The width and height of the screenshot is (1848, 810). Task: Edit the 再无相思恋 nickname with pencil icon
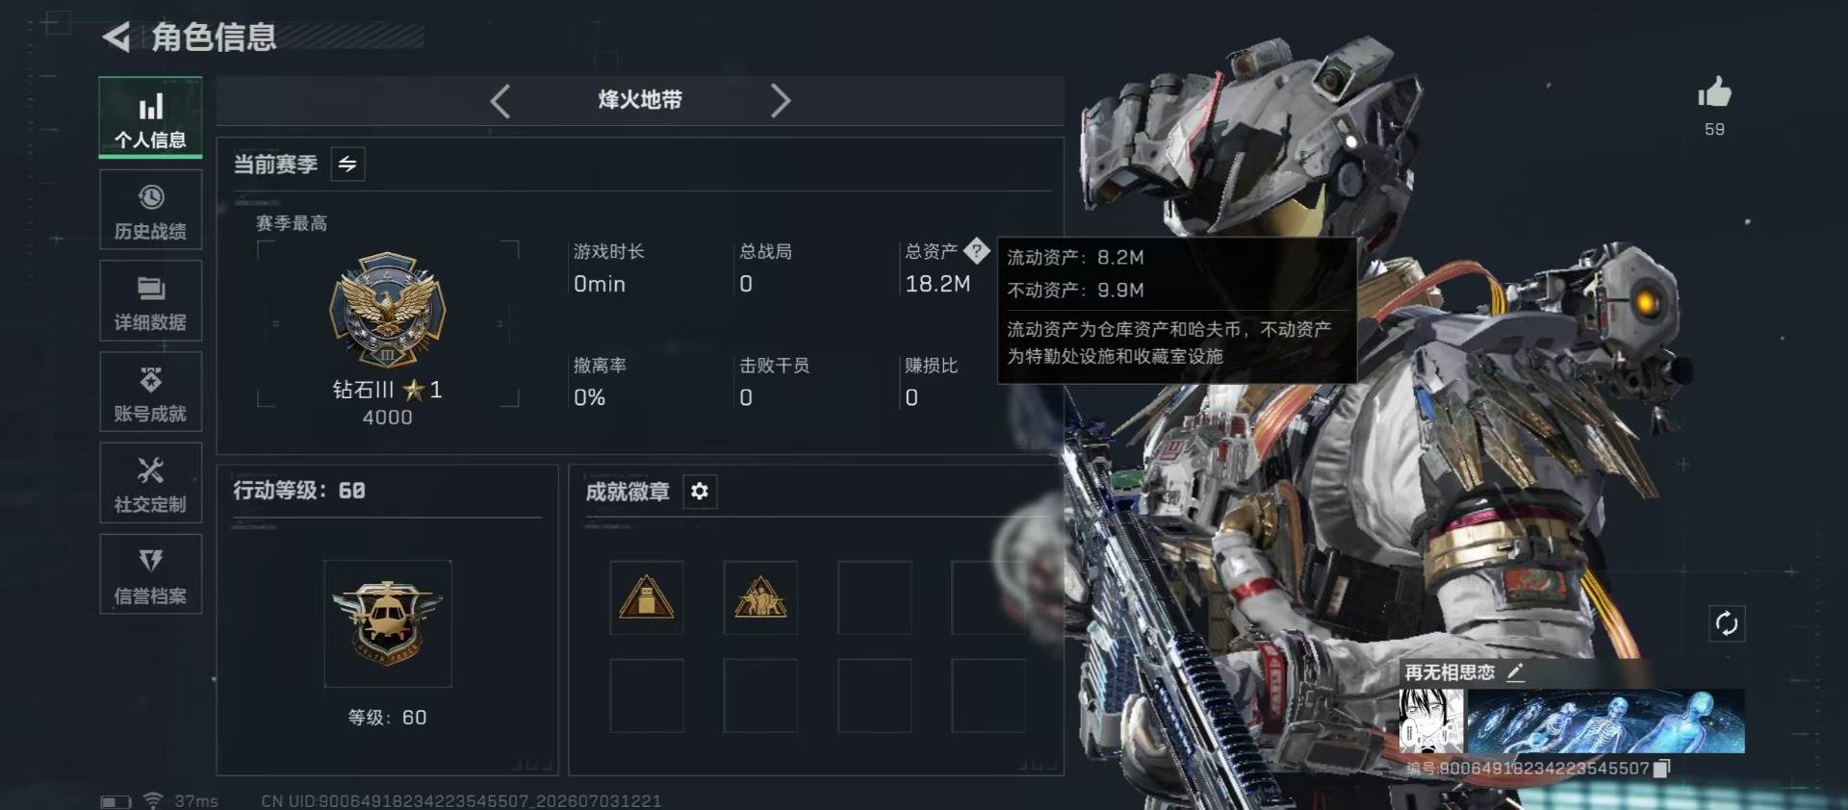[x=1515, y=672]
